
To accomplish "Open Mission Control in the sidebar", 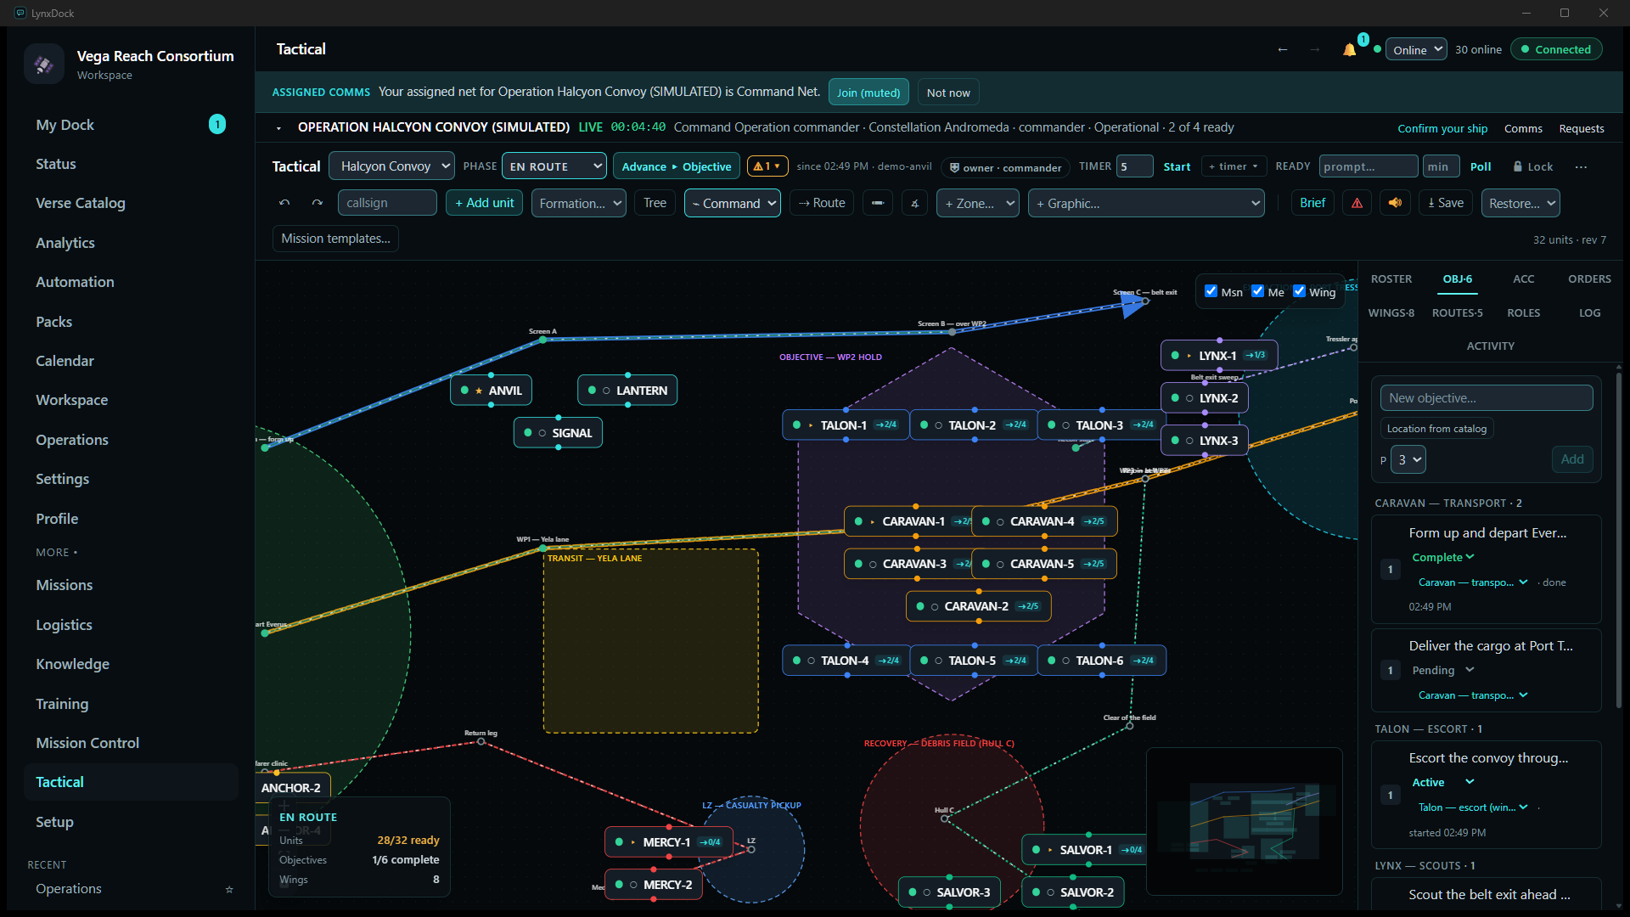I will 87,743.
